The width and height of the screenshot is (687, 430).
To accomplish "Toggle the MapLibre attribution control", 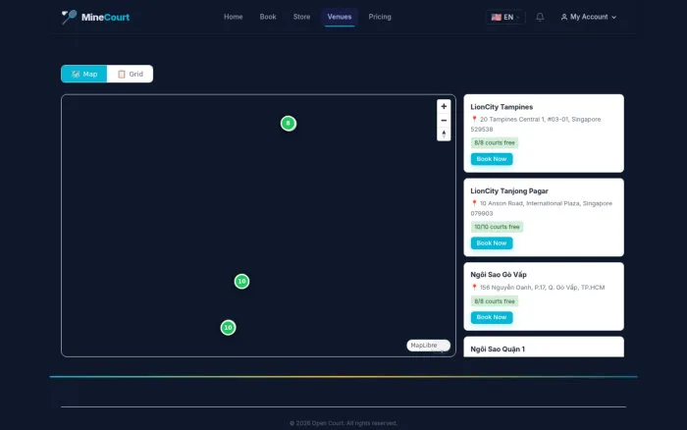I will pyautogui.click(x=428, y=346).
